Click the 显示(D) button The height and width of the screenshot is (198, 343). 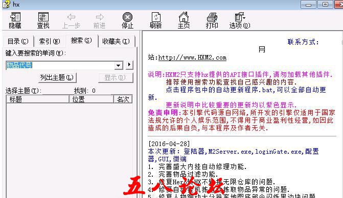(x=115, y=77)
